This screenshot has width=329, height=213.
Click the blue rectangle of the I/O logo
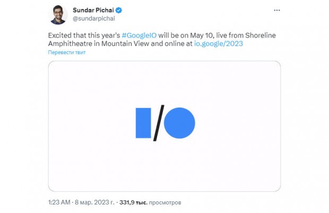pyautogui.click(x=143, y=123)
